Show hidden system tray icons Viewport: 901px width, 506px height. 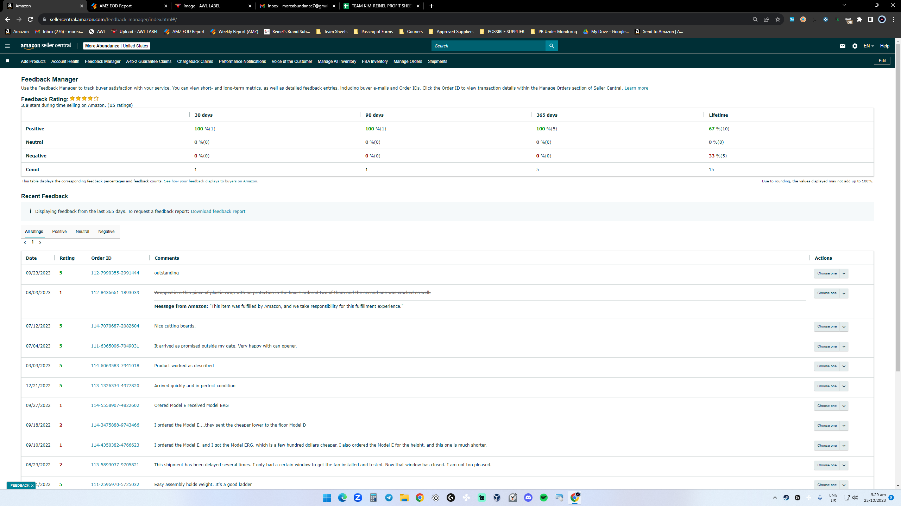point(775,498)
